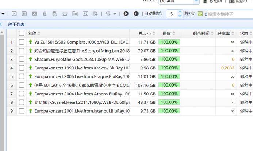Viewport: 253px width, 151px height.
Task: Open the Theme Default dropdown
Action: click(184, 1)
